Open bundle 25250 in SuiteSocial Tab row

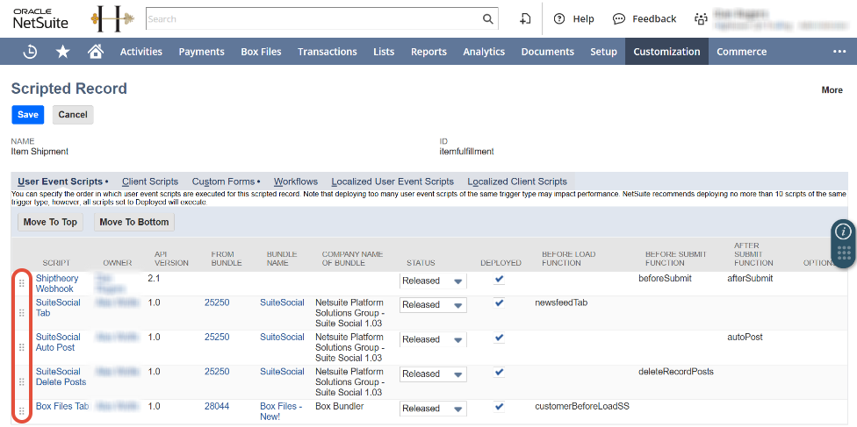coord(217,302)
